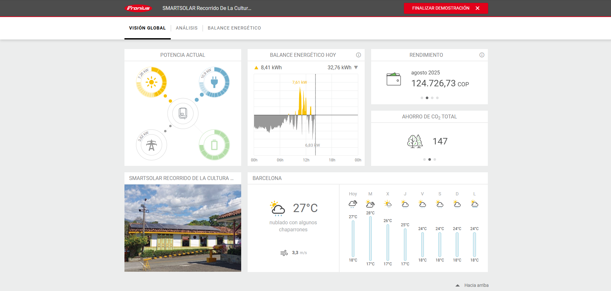Select first pagination dot in Rendimiento card

tap(422, 98)
